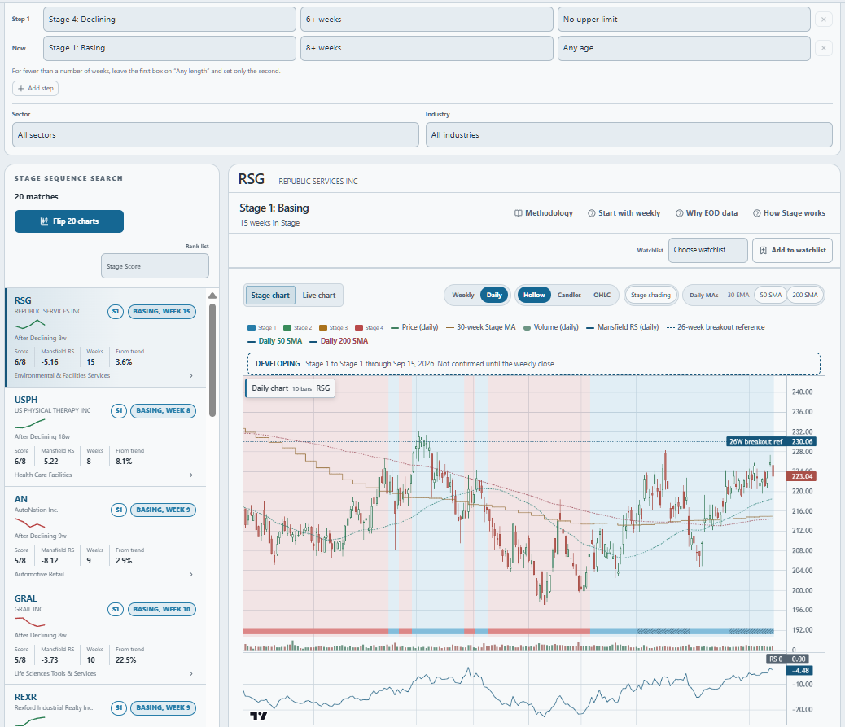
Task: Select the RSG result card
Action: click(106, 337)
